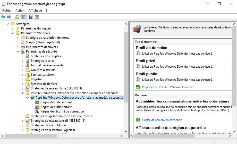Click the large firewall globe icon in right pane
Image resolution: width=237 pixels, height=144 pixels.
point(137,29)
